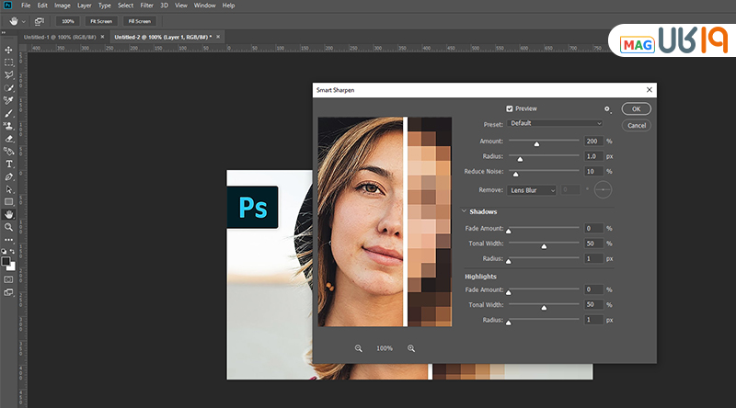This screenshot has height=408, width=736.
Task: Select the Move tool
Action: coord(9,50)
